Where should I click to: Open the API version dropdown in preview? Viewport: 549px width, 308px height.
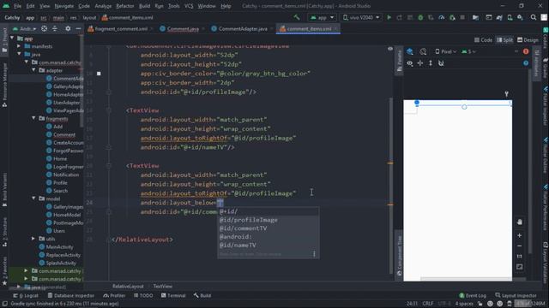tap(468, 51)
